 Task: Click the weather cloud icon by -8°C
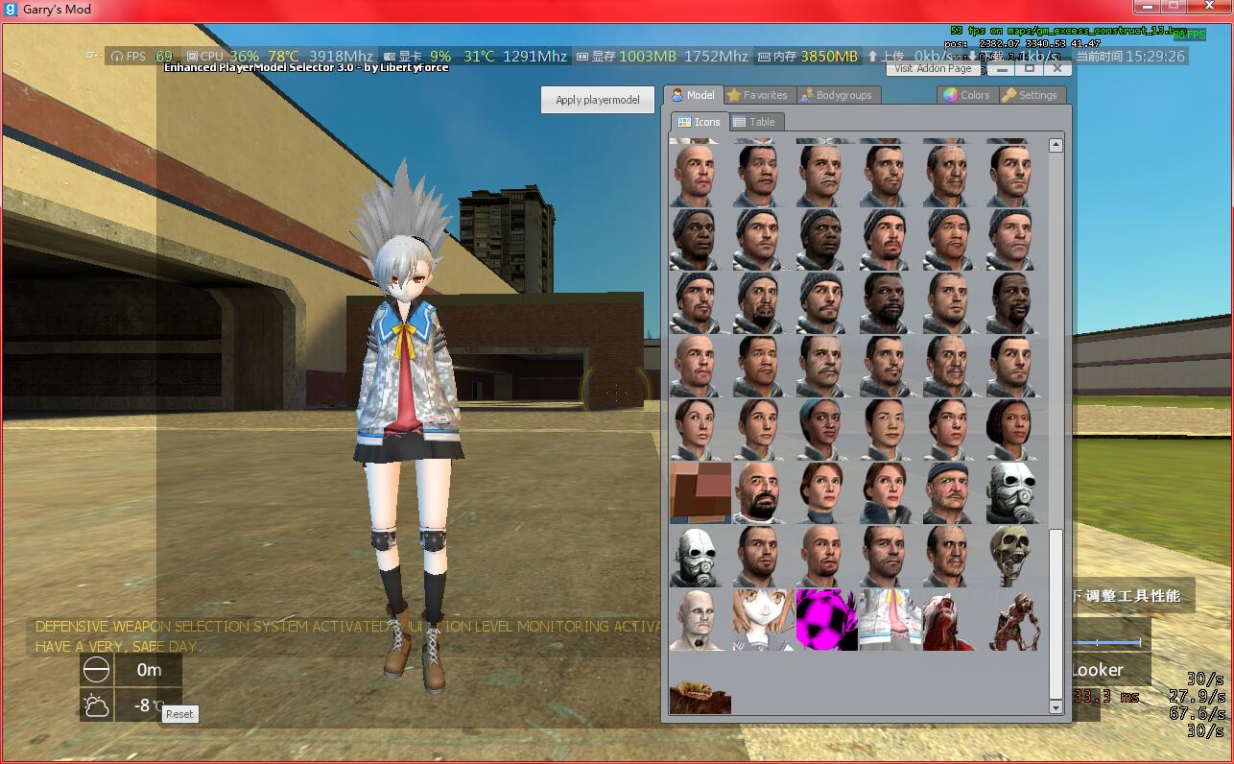coord(96,706)
